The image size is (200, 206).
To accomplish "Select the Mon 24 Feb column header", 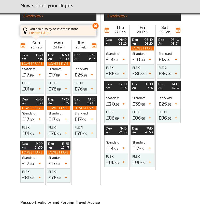I will click(59, 45).
